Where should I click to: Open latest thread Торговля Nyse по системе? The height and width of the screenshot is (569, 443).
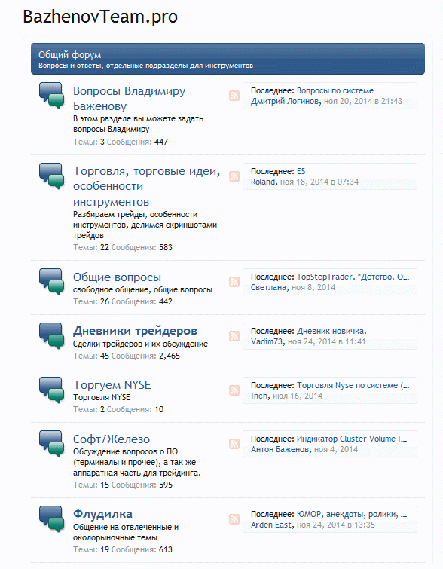pos(353,385)
